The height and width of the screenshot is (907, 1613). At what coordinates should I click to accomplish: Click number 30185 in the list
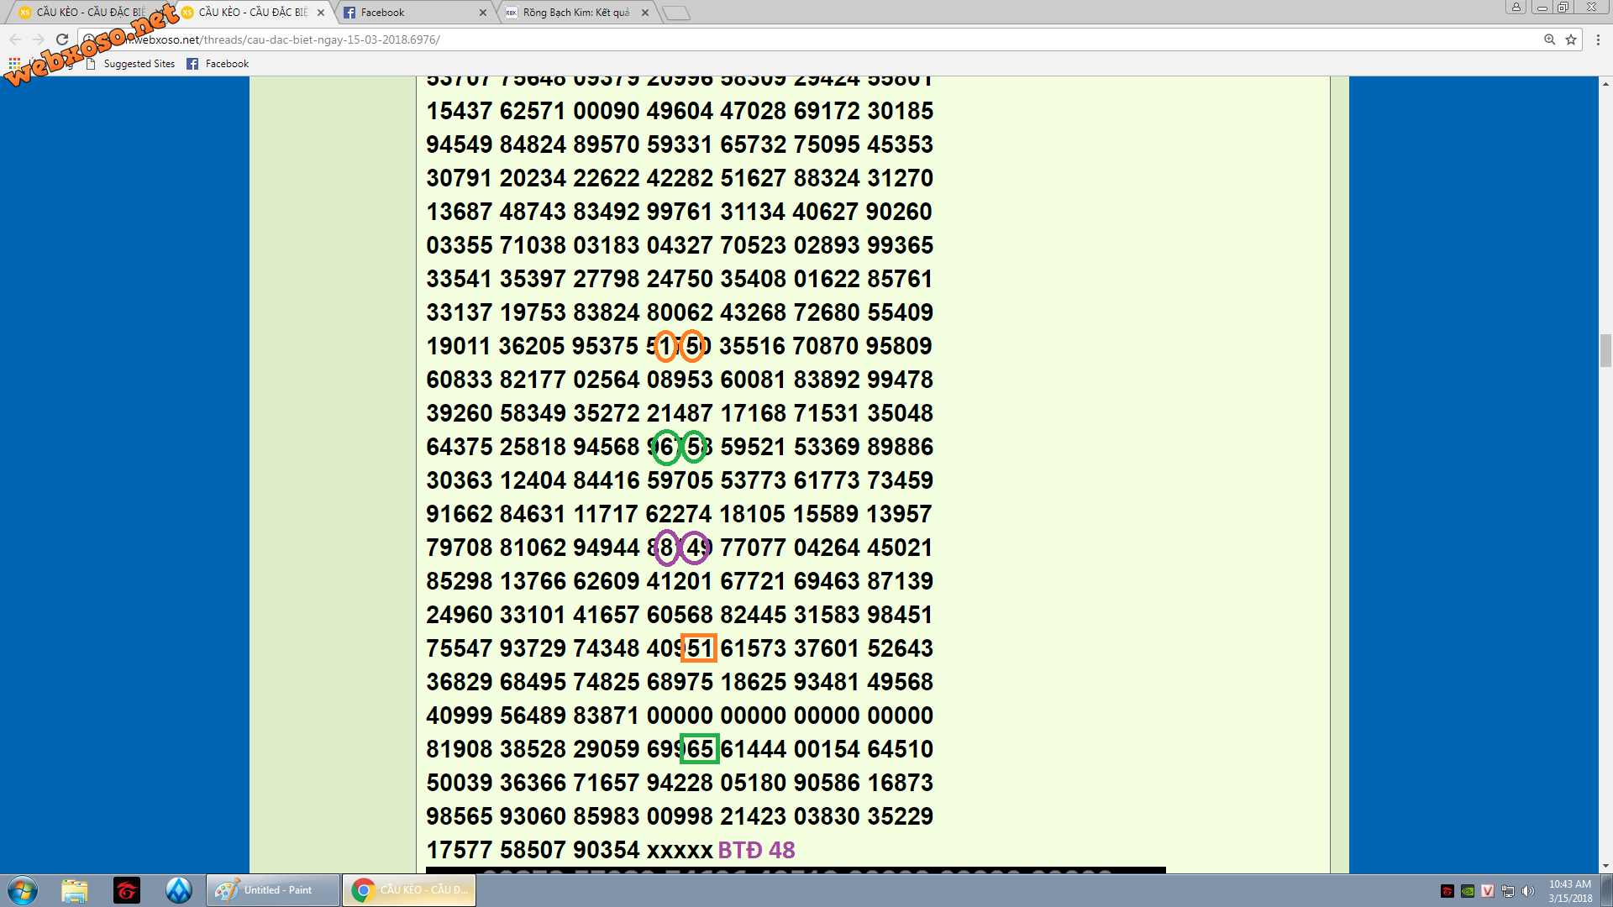coord(900,111)
